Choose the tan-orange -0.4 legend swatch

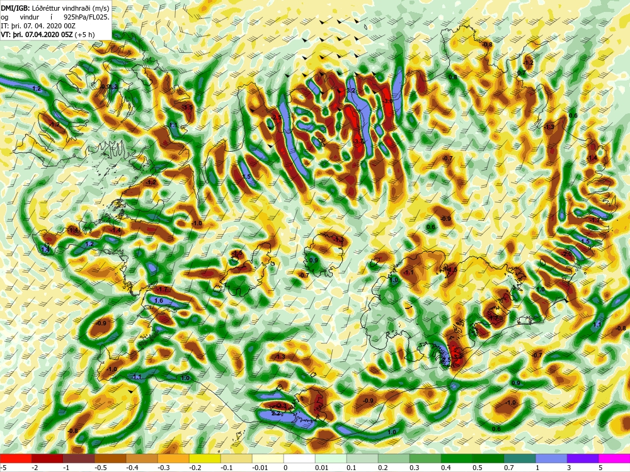142,458
